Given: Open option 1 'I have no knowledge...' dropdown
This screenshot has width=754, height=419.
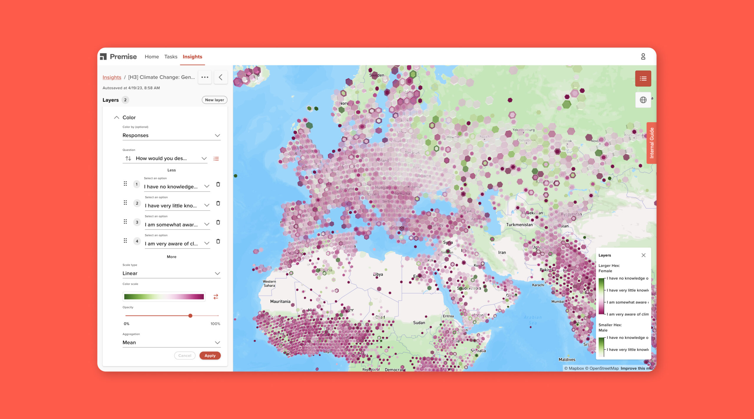Looking at the screenshot, I should (x=177, y=186).
